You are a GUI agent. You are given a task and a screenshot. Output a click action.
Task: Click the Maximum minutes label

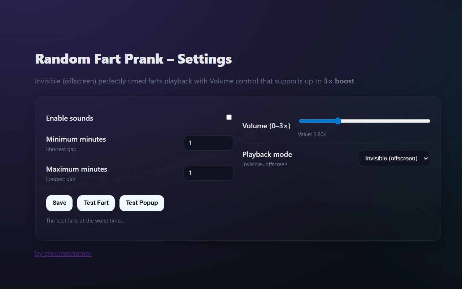[77, 169]
